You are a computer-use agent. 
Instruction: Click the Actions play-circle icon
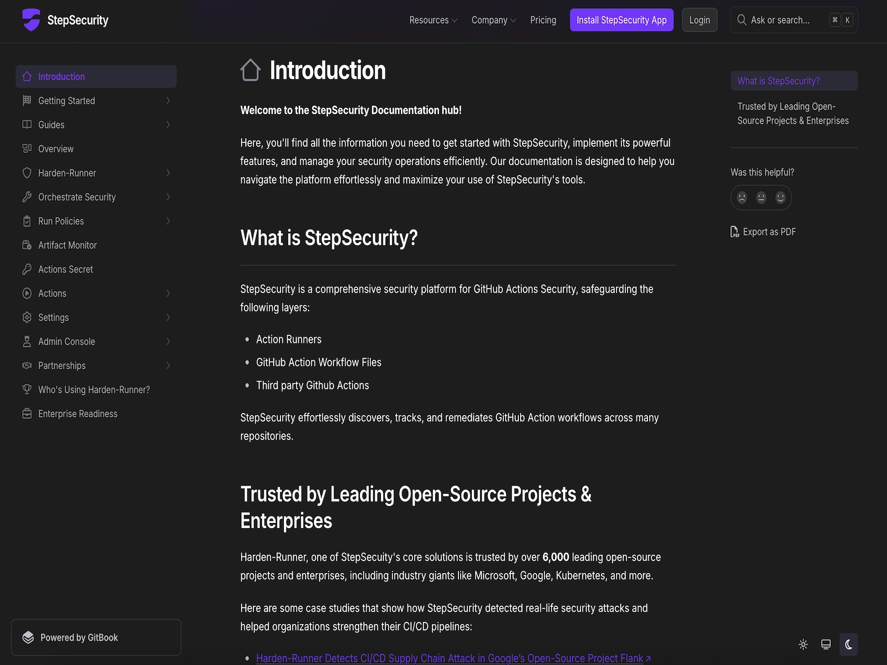[x=27, y=293]
